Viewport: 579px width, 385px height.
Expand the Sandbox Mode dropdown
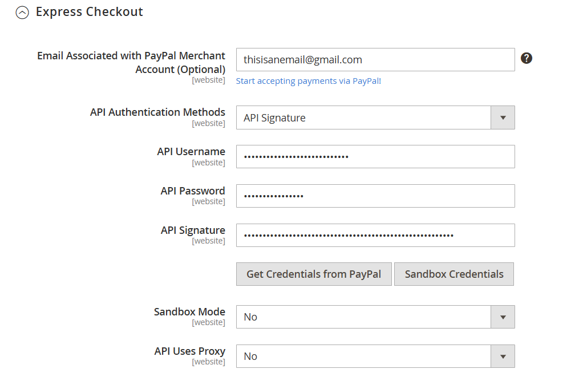[x=375, y=317]
